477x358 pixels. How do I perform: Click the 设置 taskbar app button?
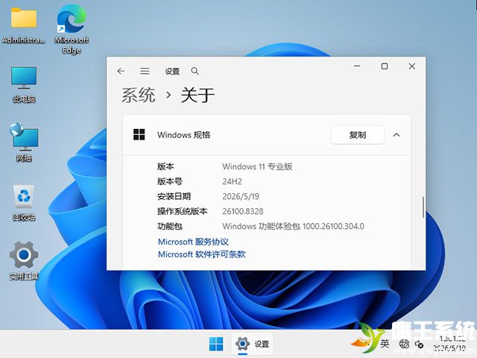(252, 344)
